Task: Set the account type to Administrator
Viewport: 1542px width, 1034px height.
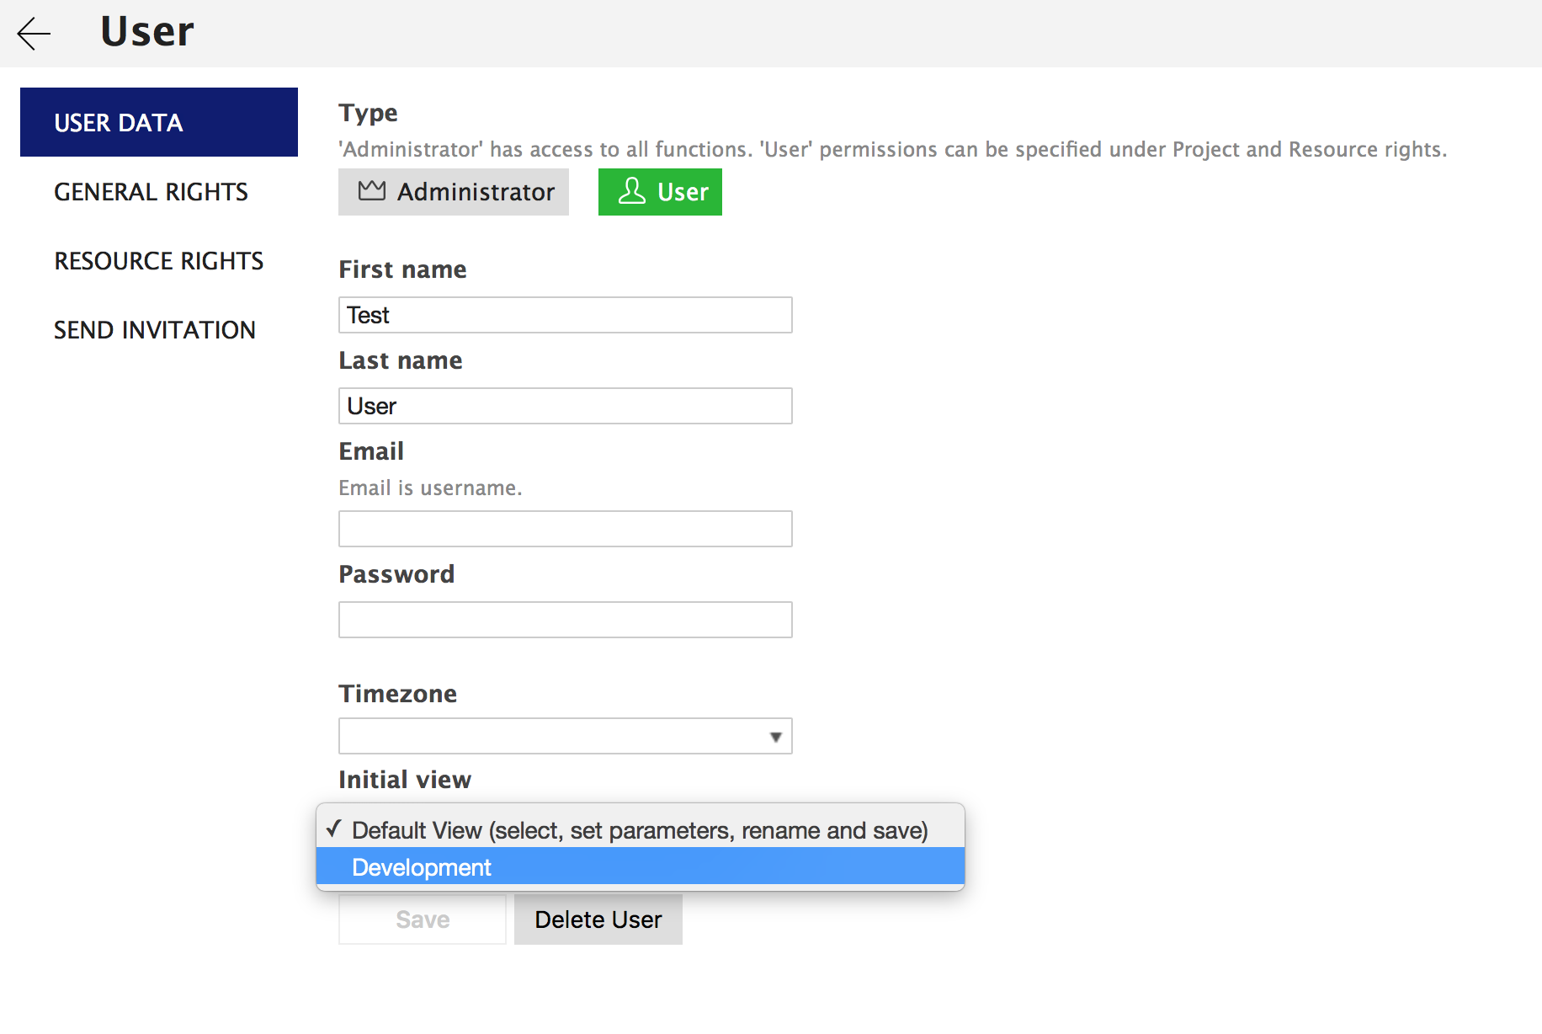Action: tap(454, 192)
